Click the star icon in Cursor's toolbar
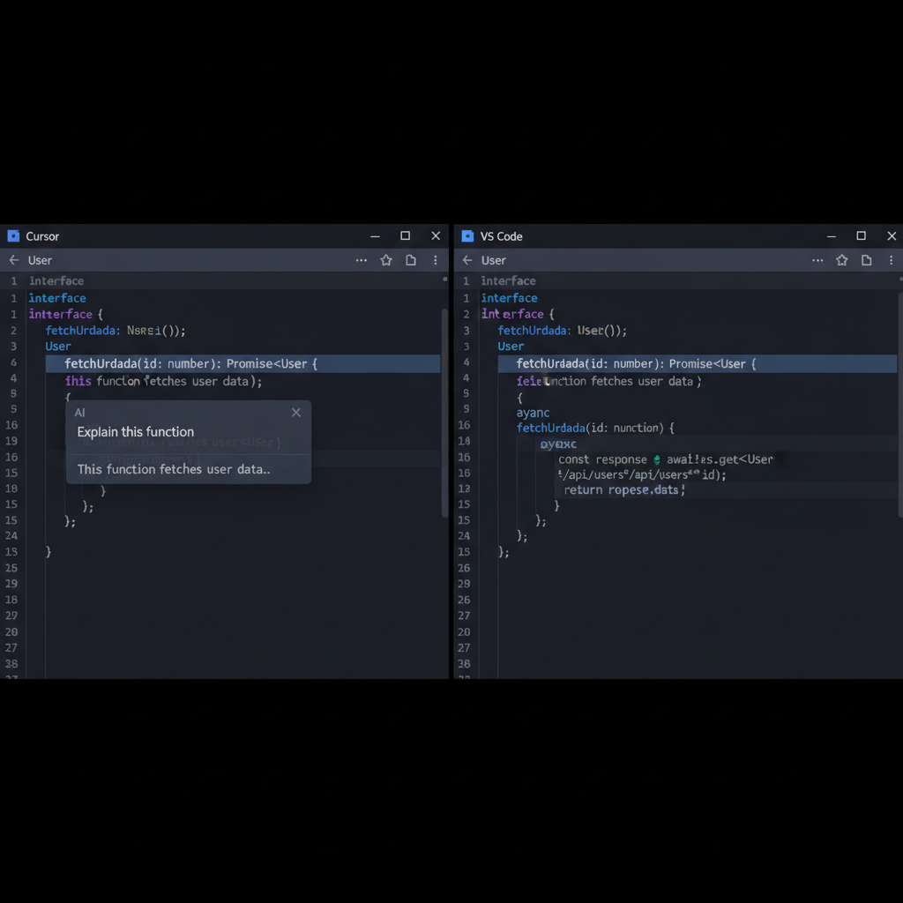This screenshot has height=903, width=903. pyautogui.click(x=386, y=260)
